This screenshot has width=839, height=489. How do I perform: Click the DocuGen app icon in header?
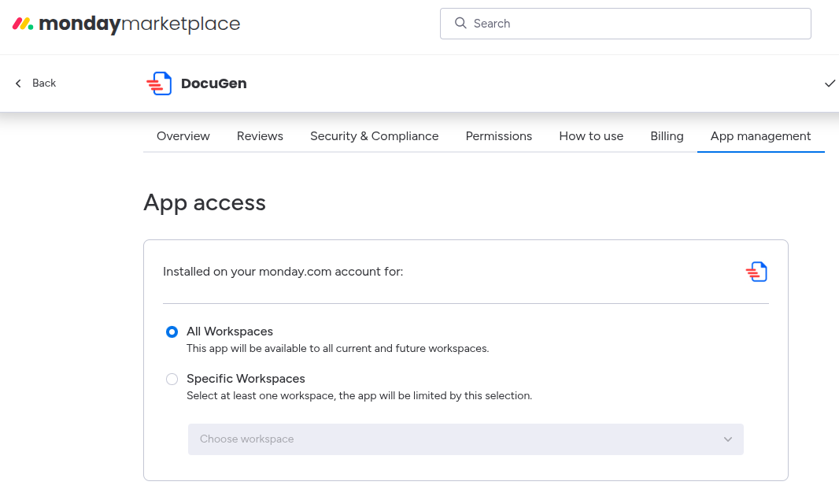coord(159,83)
